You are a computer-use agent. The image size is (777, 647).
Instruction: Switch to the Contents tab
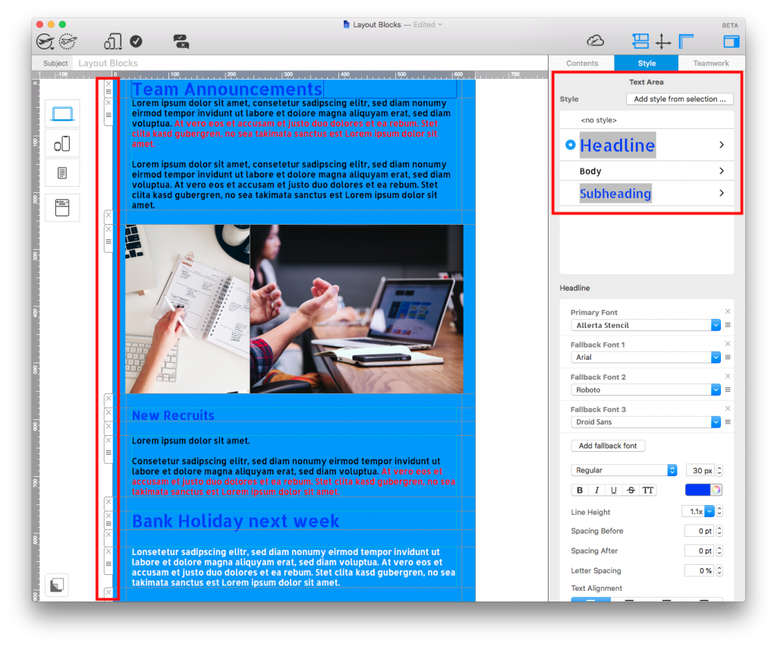tap(582, 63)
